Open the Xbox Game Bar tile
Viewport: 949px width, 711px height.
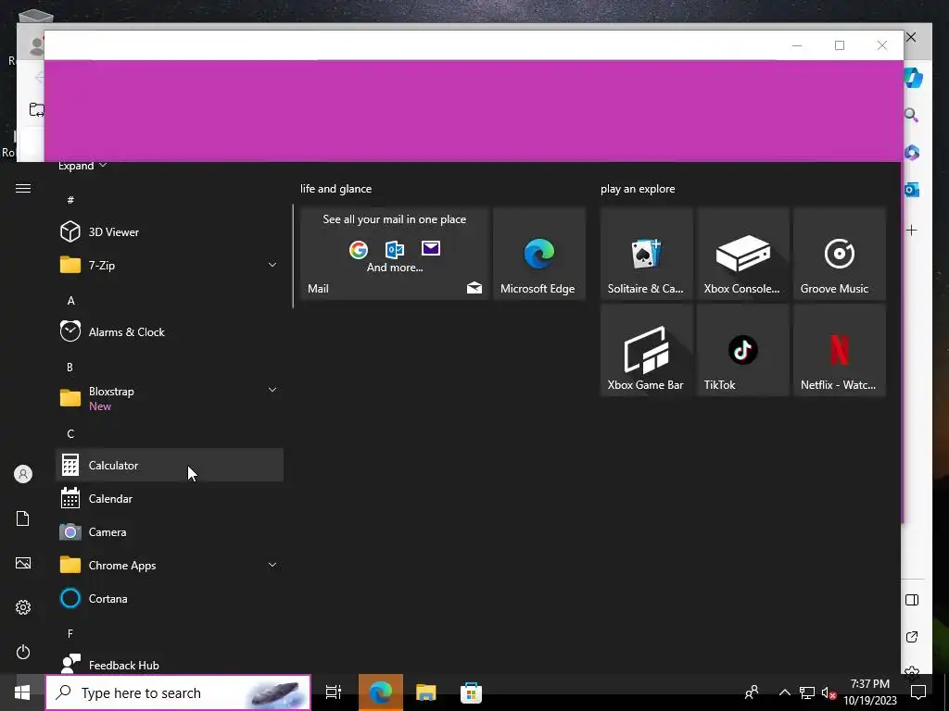(x=646, y=350)
